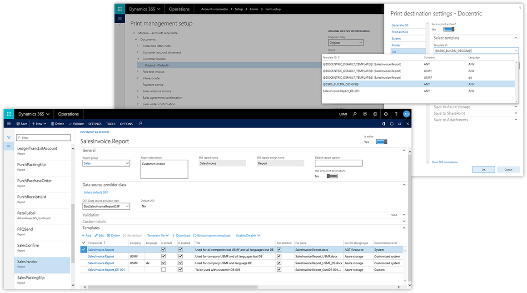
Task: Click OK in Print destination settings
Action: tap(484, 170)
